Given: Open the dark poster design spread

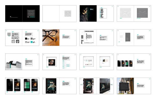Looking at the screenshot, I should [59, 86].
